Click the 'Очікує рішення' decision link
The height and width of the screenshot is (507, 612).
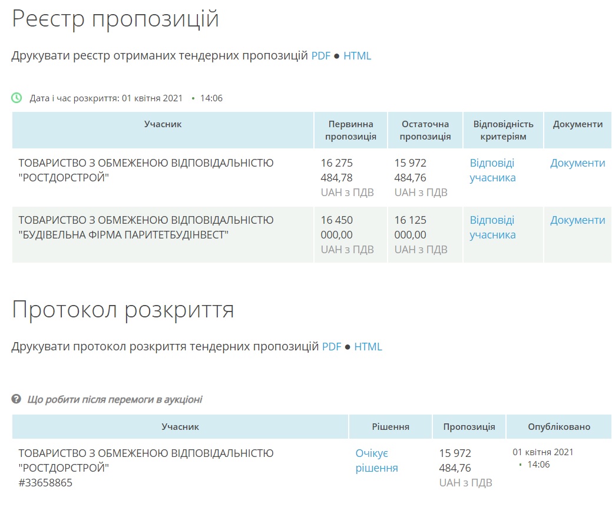click(376, 460)
